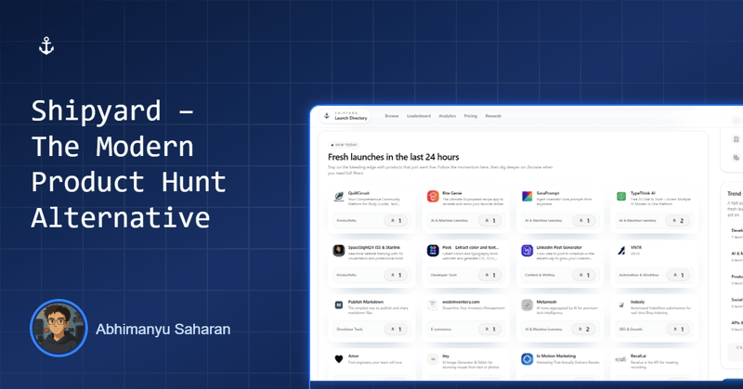
Task: Click the wedoinventory.com product icon
Action: (x=433, y=305)
